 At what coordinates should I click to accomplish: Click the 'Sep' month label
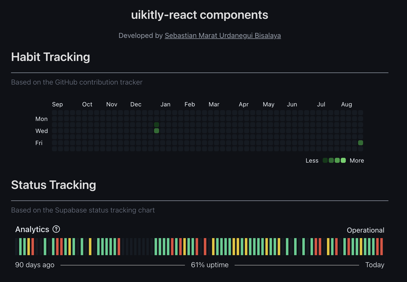pyautogui.click(x=57, y=104)
